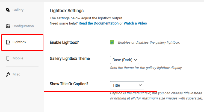Open the Read the Documentation link
Image resolution: width=204 pixels, height=112 pixels.
[99, 23]
